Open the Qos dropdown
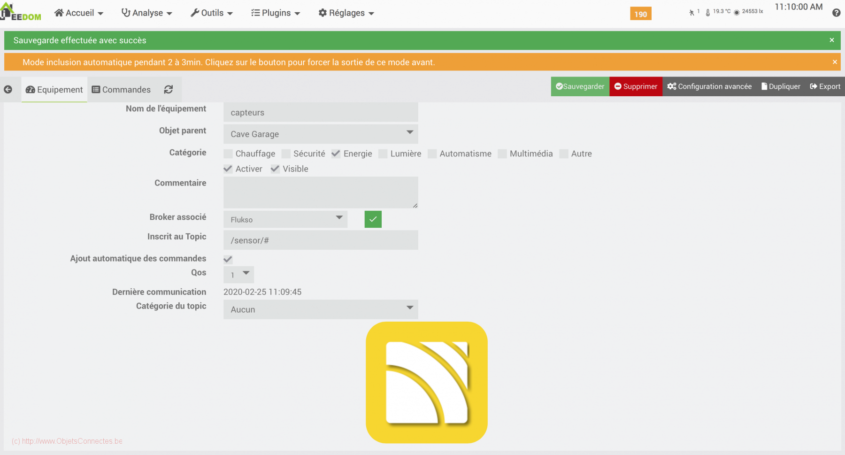Image resolution: width=845 pixels, height=455 pixels. tap(238, 275)
